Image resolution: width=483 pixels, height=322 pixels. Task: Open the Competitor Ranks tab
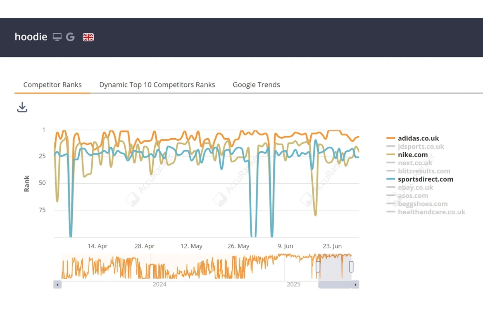tap(52, 85)
